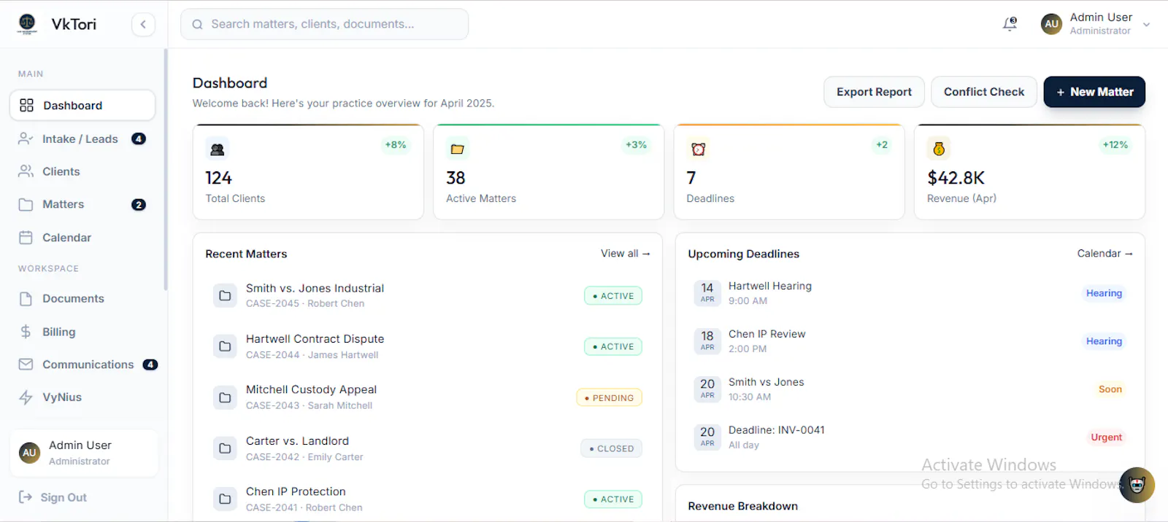Click the folder icon for Hartwell Contract Dispute
This screenshot has width=1168, height=522.
click(x=225, y=346)
